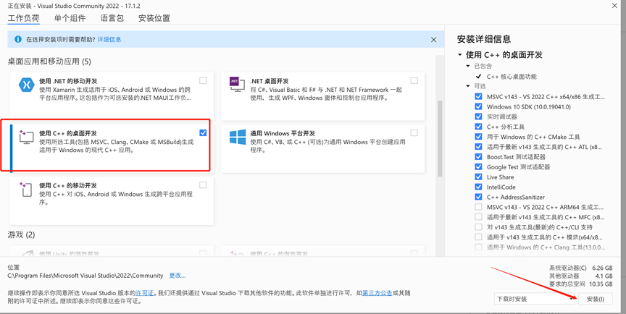Uncheck Boost.Test test adapter

click(x=478, y=156)
